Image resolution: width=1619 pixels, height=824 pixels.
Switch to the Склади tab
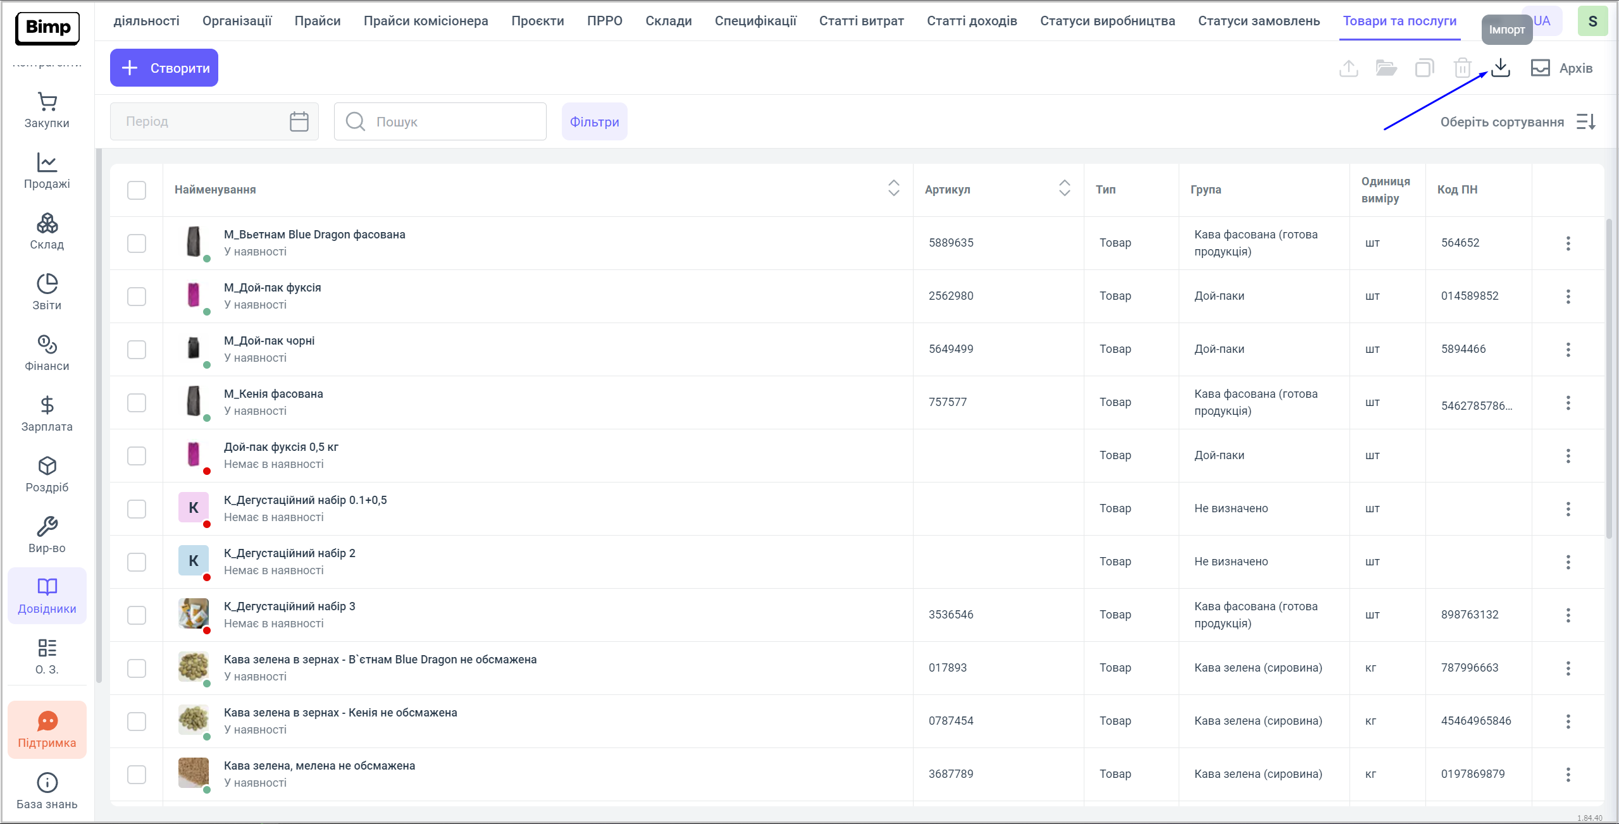pyautogui.click(x=668, y=21)
